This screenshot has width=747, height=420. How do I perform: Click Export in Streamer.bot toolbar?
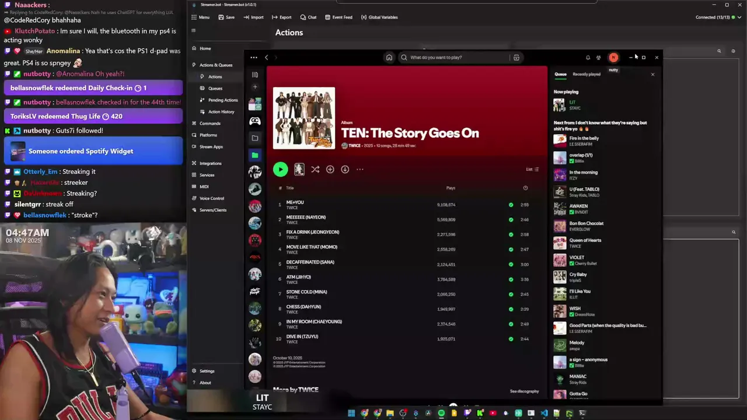click(281, 17)
